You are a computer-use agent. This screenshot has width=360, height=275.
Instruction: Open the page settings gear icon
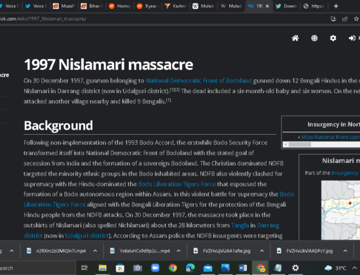[333, 38]
